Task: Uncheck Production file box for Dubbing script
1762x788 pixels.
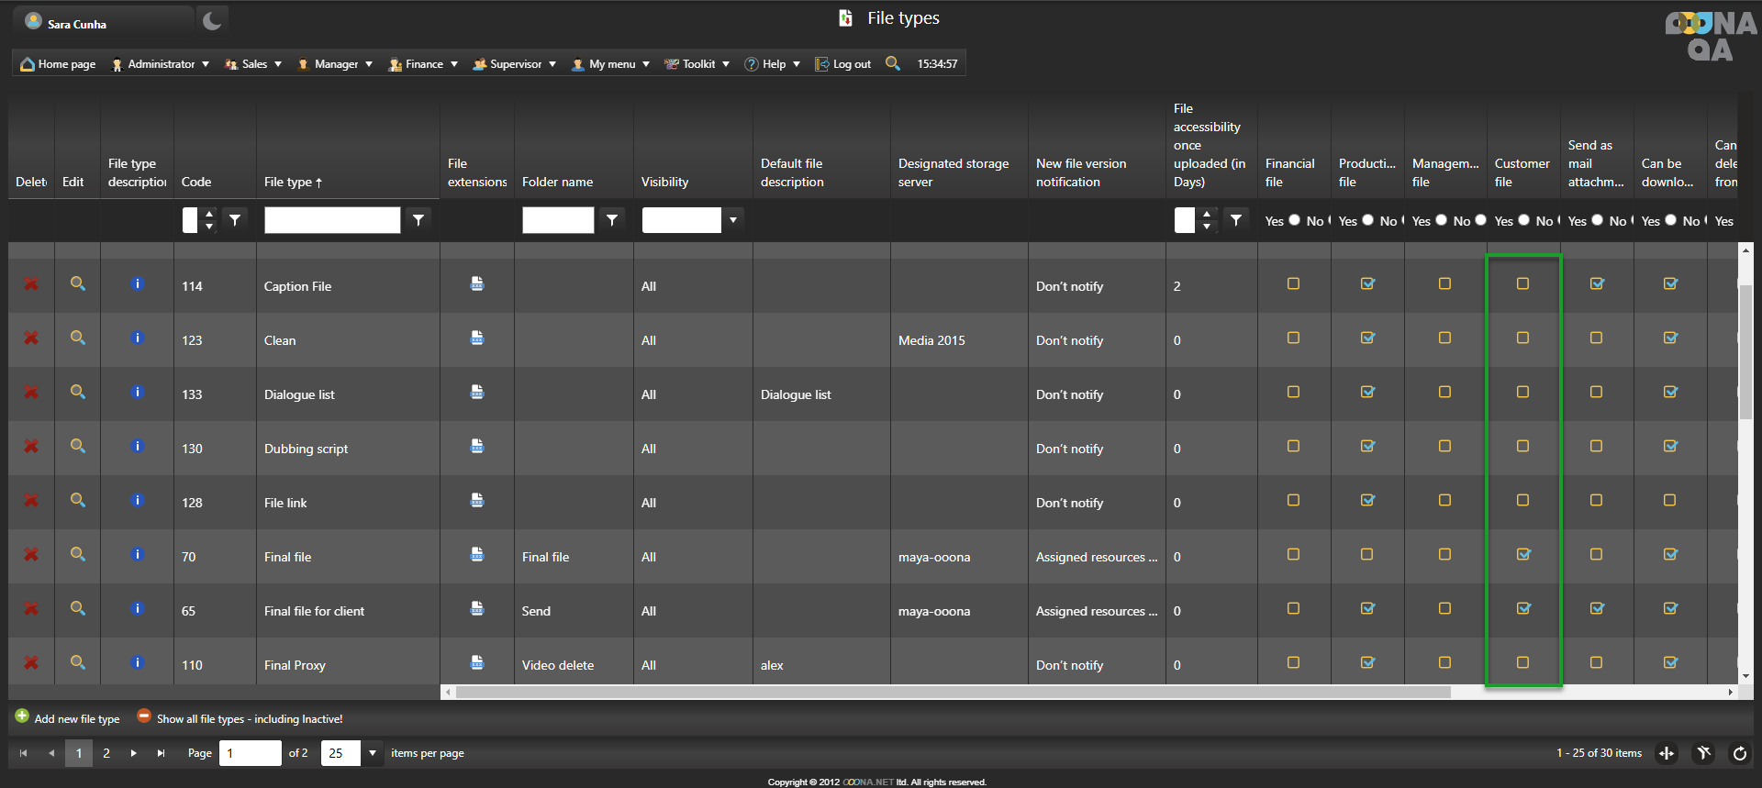Action: coord(1367,447)
